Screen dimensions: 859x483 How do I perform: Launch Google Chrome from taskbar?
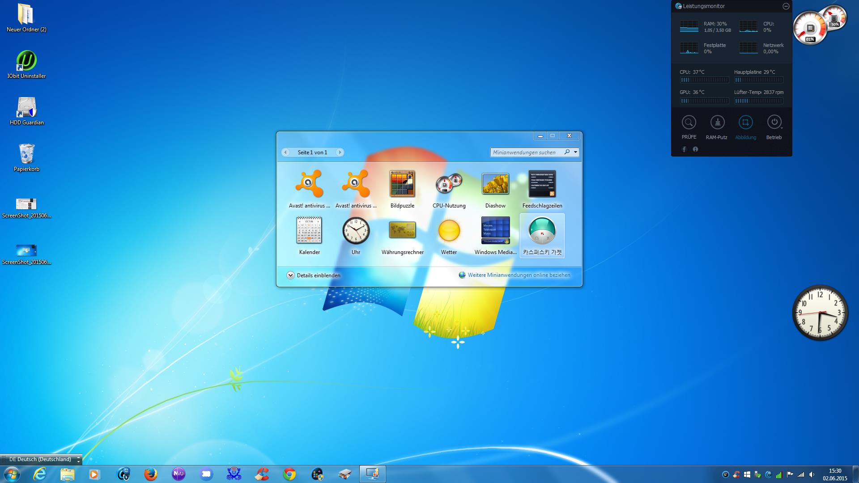pos(289,474)
